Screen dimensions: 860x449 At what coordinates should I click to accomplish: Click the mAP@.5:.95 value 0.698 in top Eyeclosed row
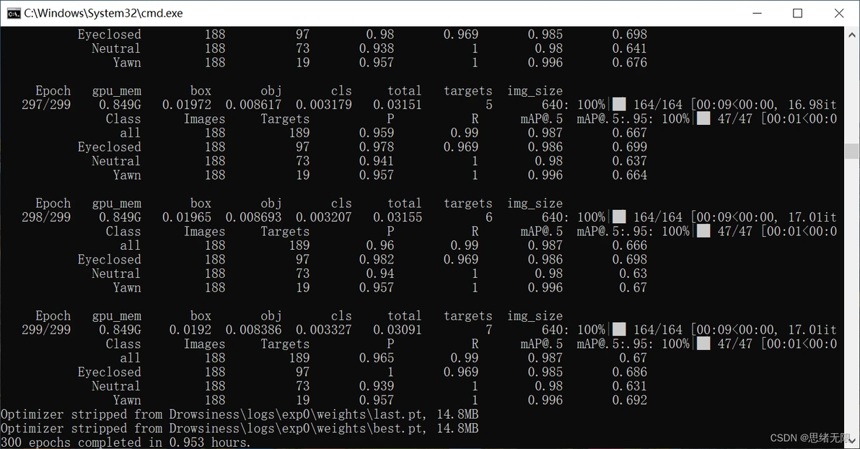tap(630, 34)
